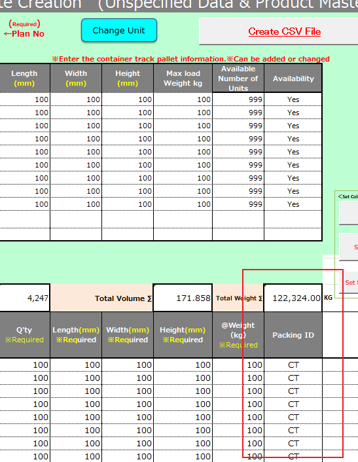Image resolution: width=358 pixels, height=462 pixels.
Task: Select the Q'ty Required column header
Action: 24,335
